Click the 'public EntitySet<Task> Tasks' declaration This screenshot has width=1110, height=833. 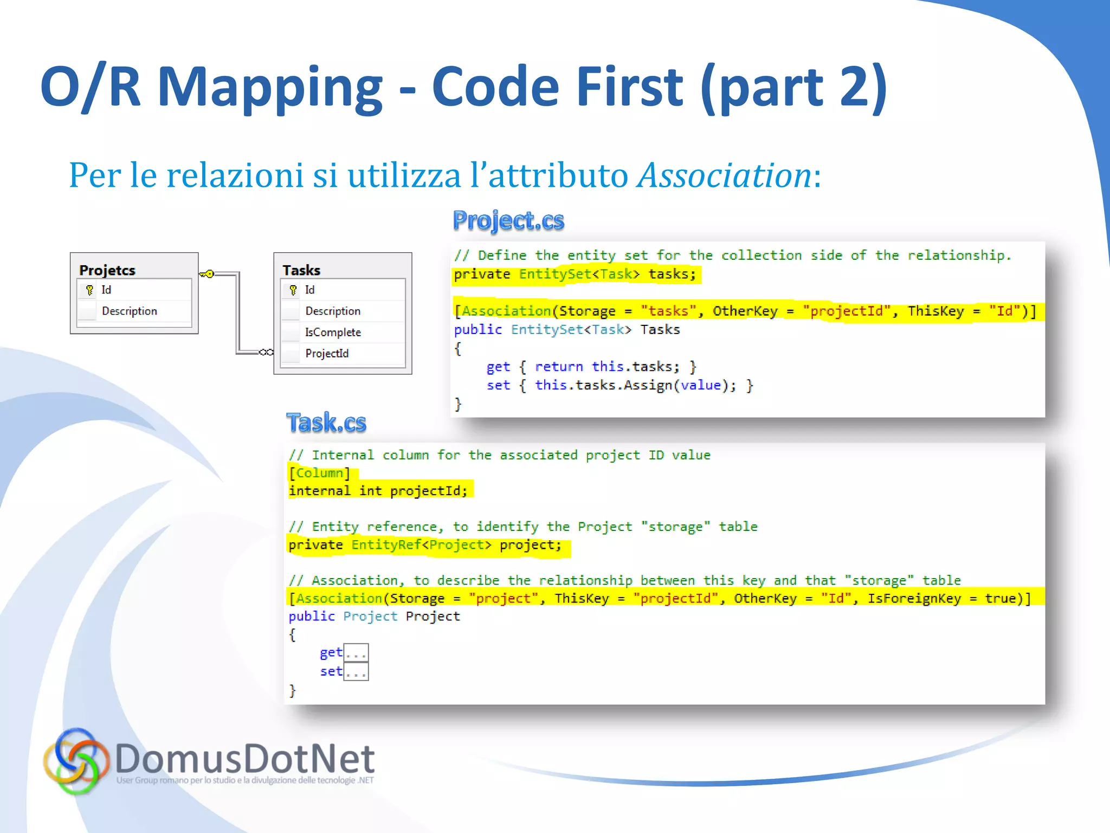pos(567,330)
